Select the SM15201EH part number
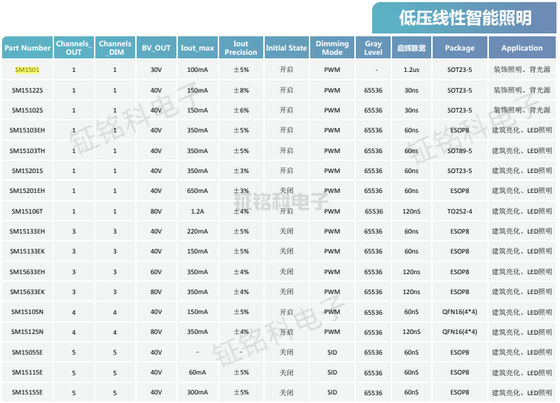 coord(27,191)
